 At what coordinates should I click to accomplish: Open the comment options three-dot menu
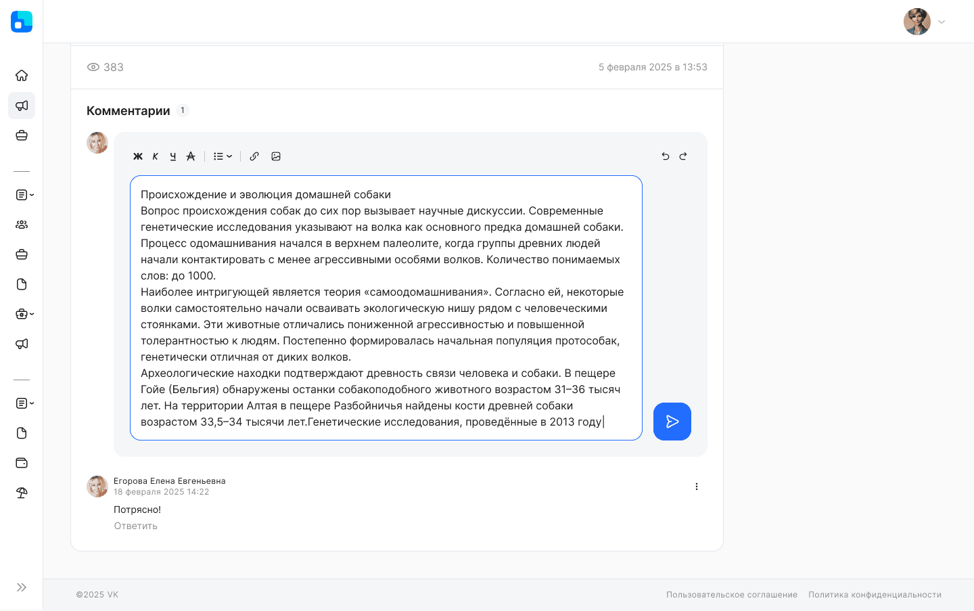coord(697,486)
